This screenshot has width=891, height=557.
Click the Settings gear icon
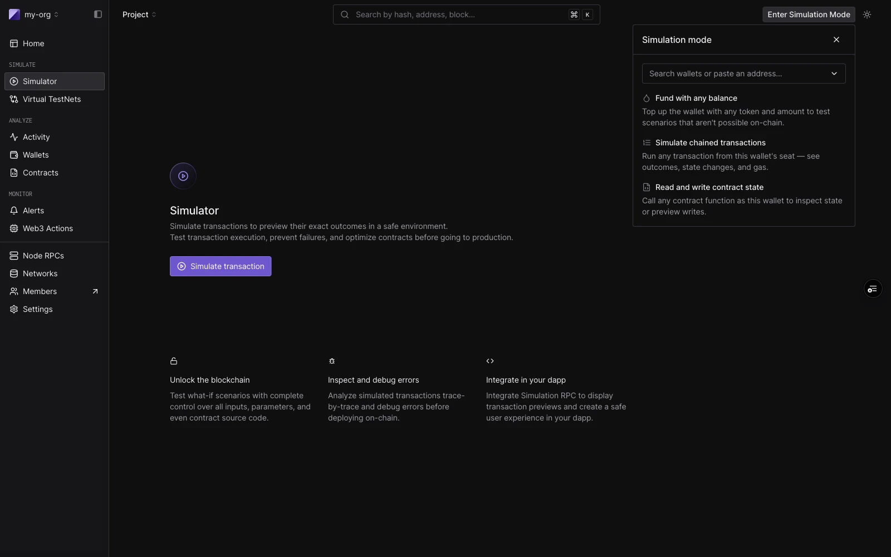click(14, 309)
